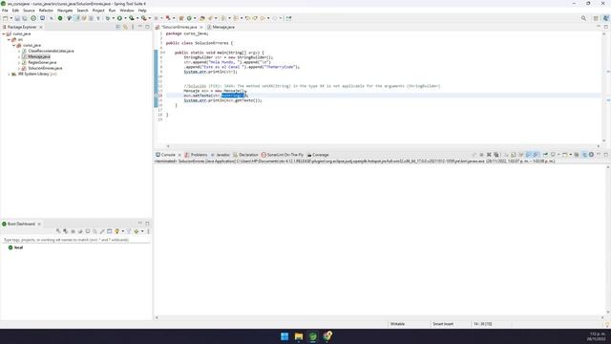
Task: Open the Source menu
Action: (29, 11)
